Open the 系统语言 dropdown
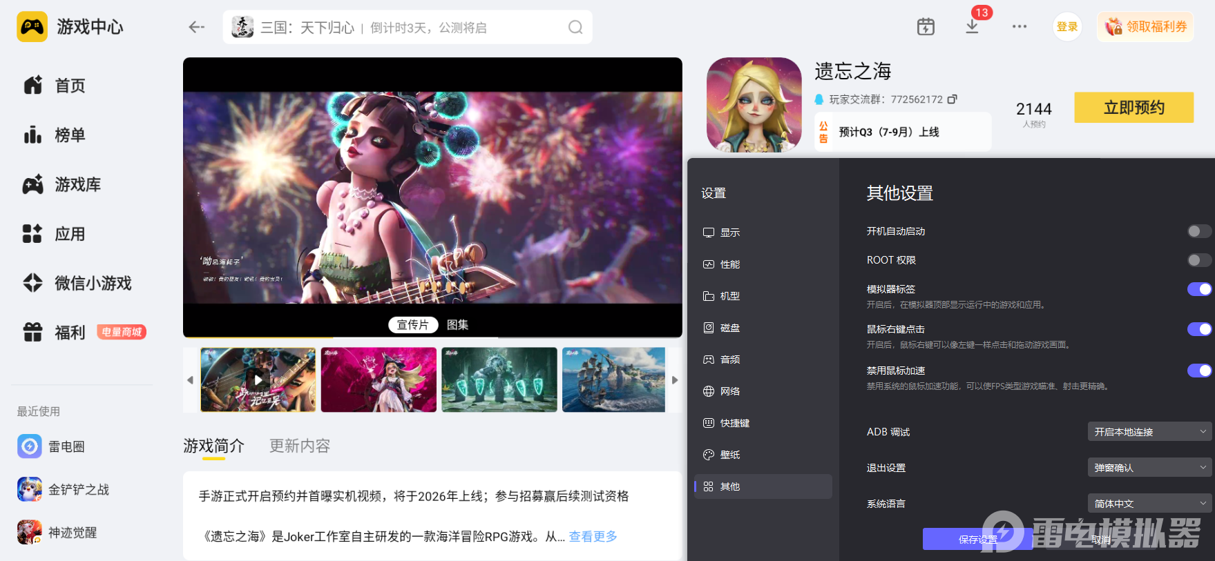 coord(1149,504)
